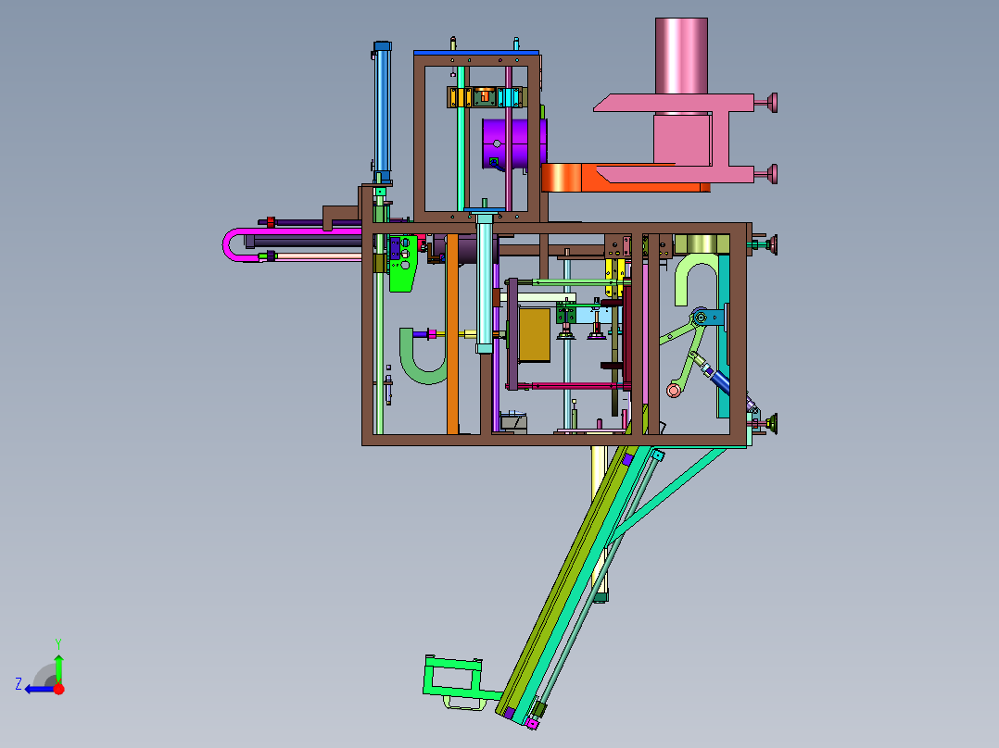Select the mustard-yellow box in the center
Image resolution: width=999 pixels, height=748 pixels.
[x=535, y=335]
